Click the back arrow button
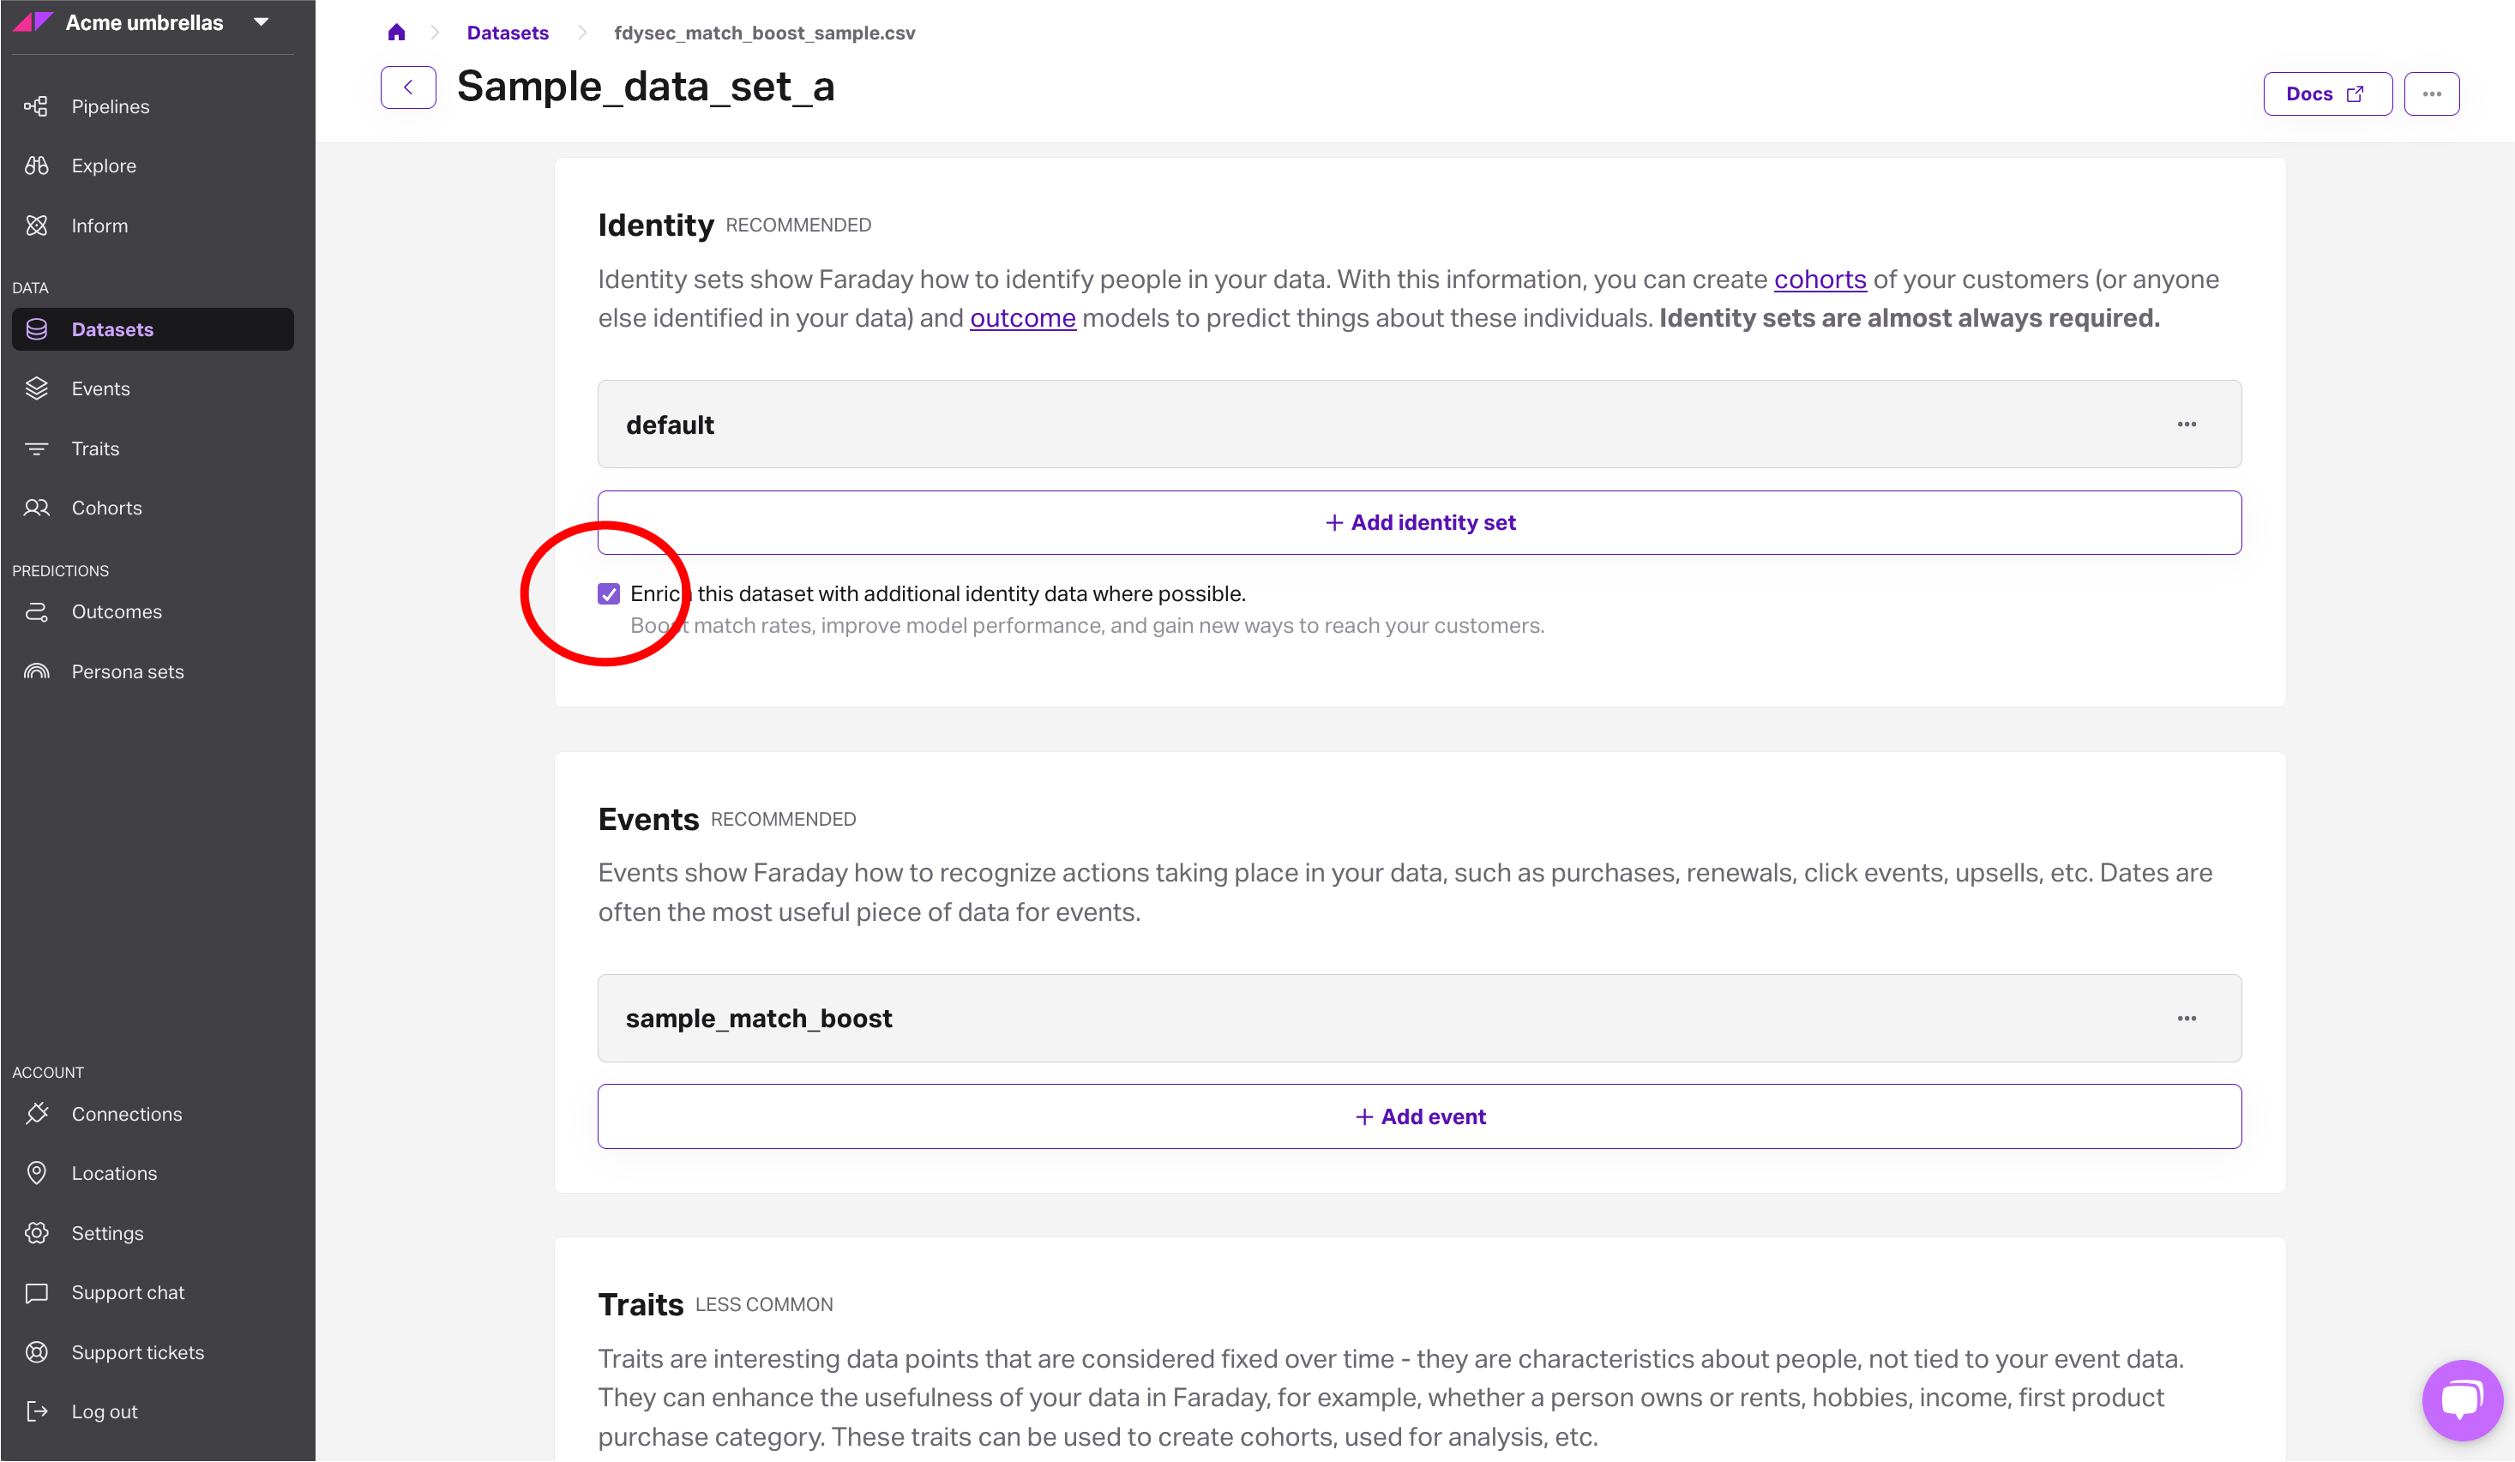The width and height of the screenshot is (2515, 1462). (408, 87)
